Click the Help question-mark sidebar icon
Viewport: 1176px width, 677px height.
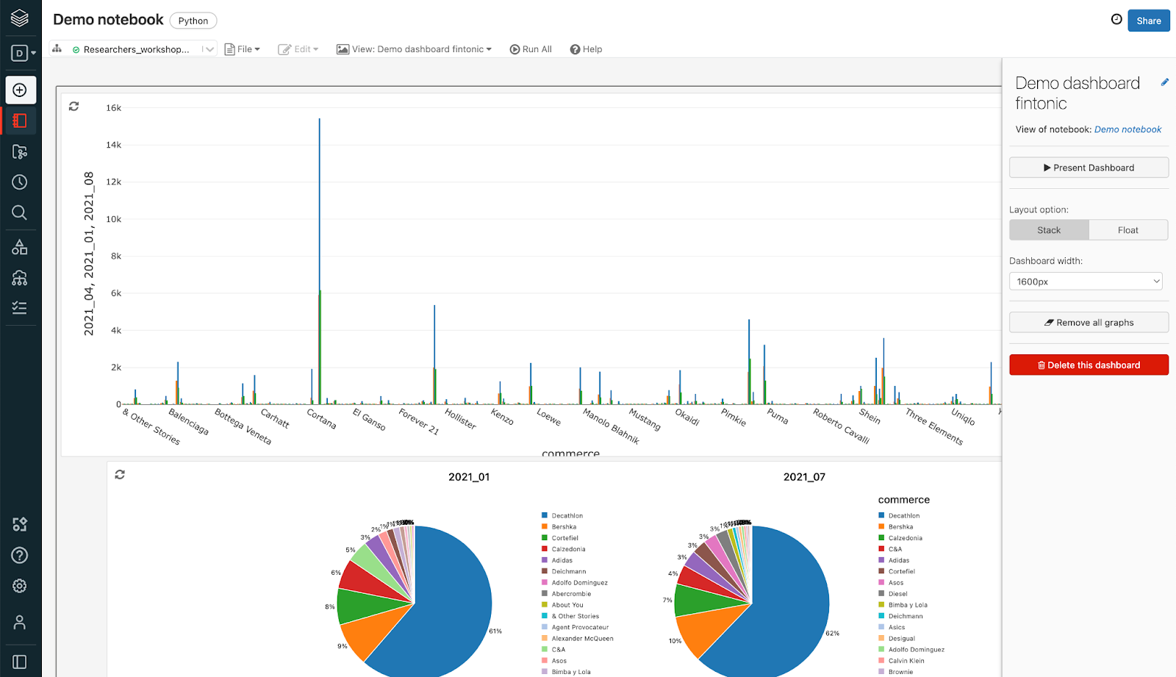click(x=20, y=555)
